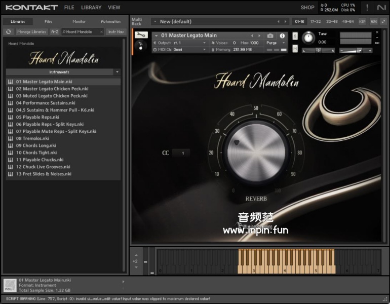Click the instrument volume slider
The width and height of the screenshot is (390, 304).
click(x=356, y=51)
